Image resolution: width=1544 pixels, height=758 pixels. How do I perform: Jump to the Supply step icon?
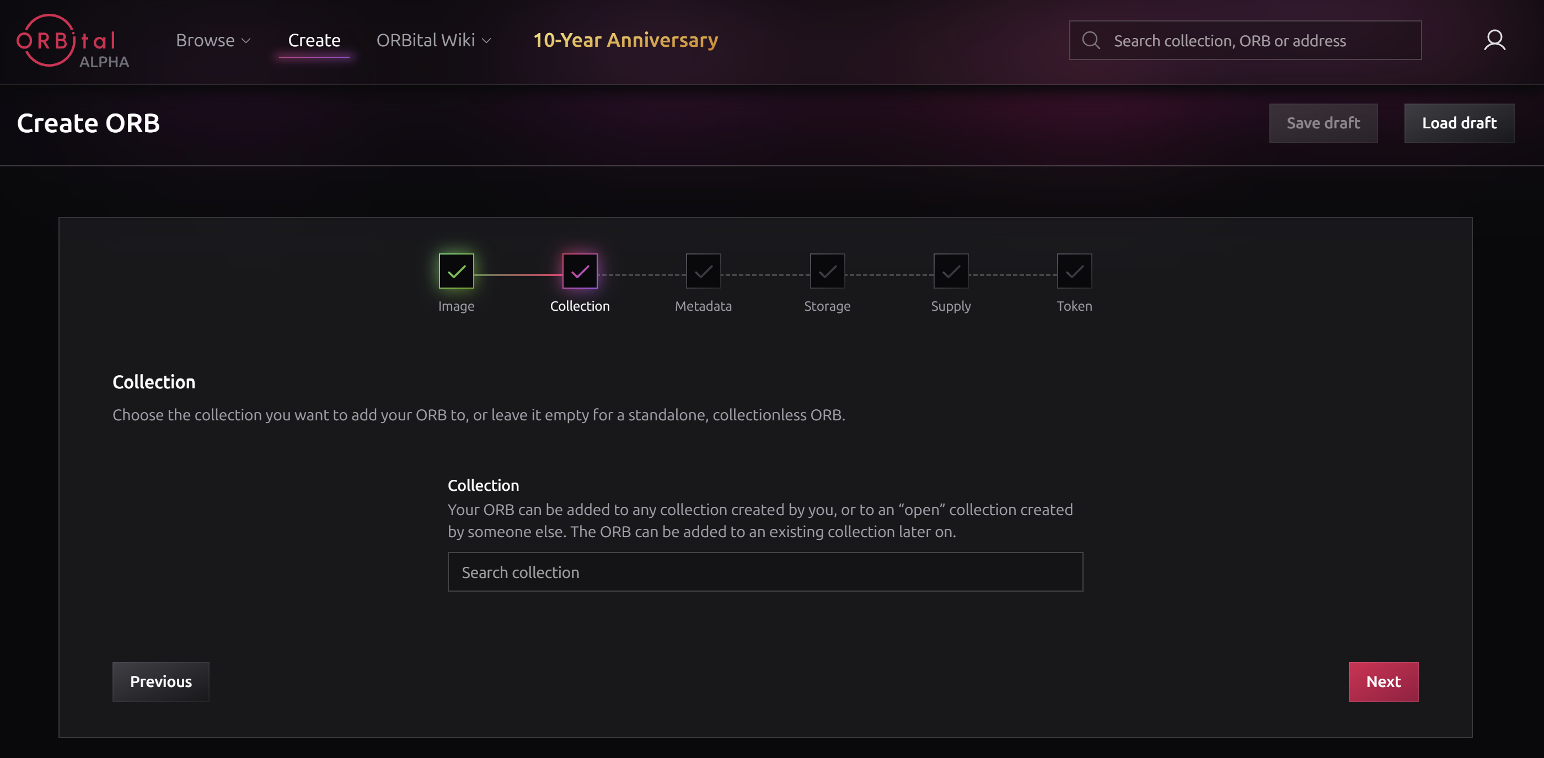(x=951, y=271)
